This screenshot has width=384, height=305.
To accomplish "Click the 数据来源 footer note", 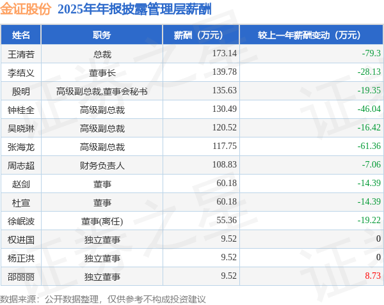I will (103, 299).
